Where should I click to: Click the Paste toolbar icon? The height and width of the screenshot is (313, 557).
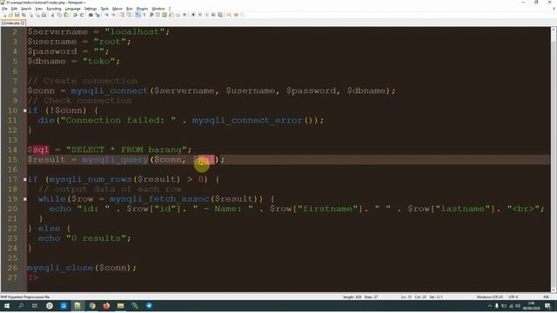tap(66, 15)
